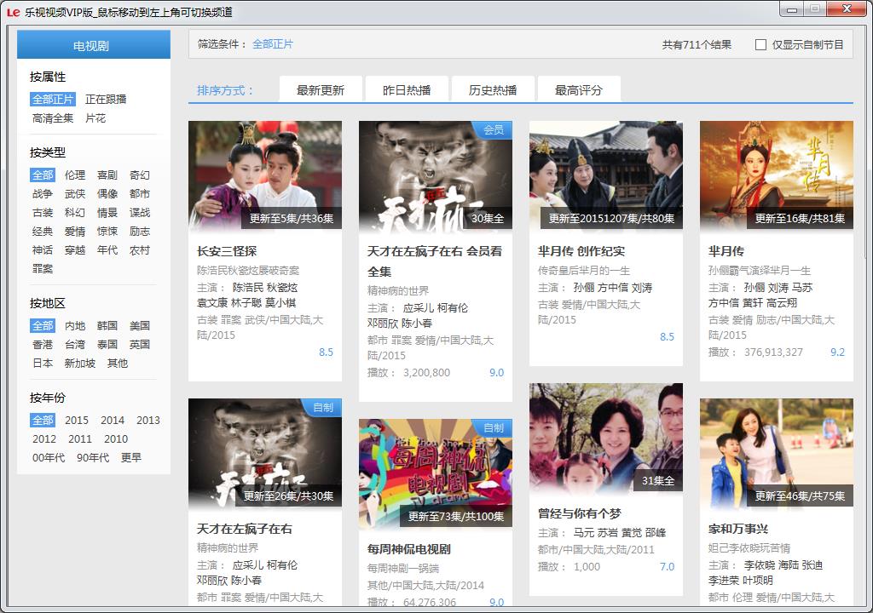Select the 正在跟播 attribute filter
This screenshot has height=613, width=873.
tap(106, 100)
